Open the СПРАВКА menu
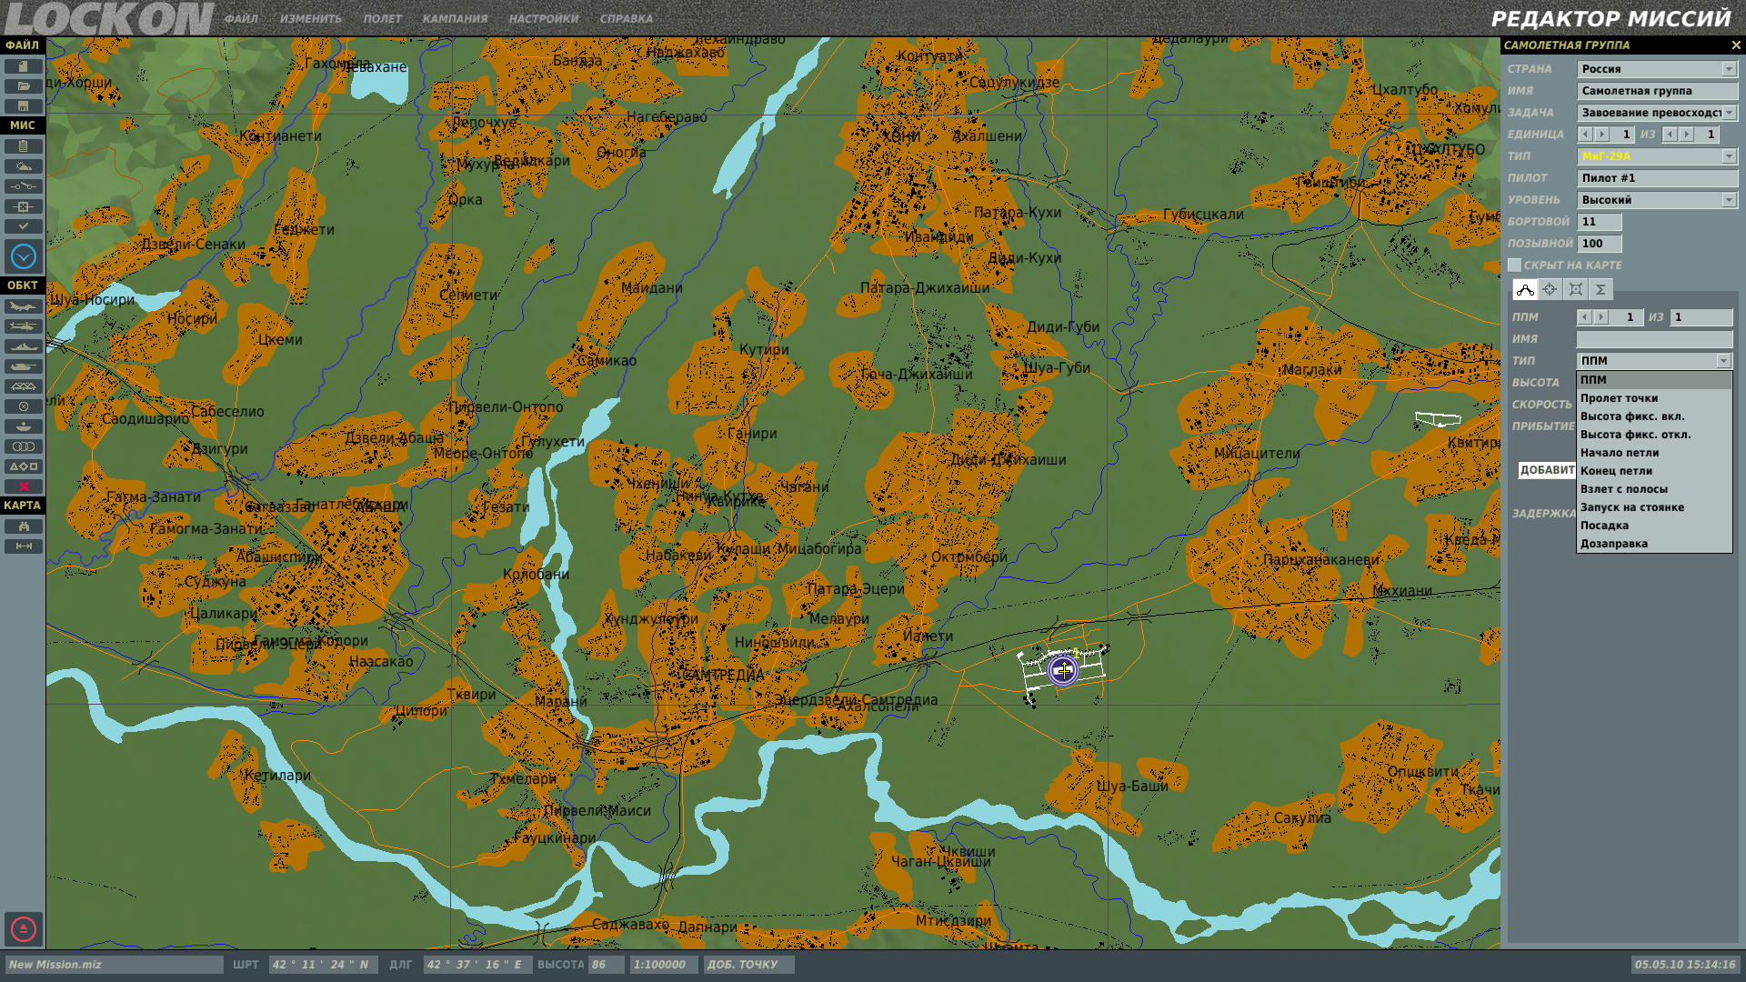This screenshot has width=1746, height=982. tap(627, 19)
